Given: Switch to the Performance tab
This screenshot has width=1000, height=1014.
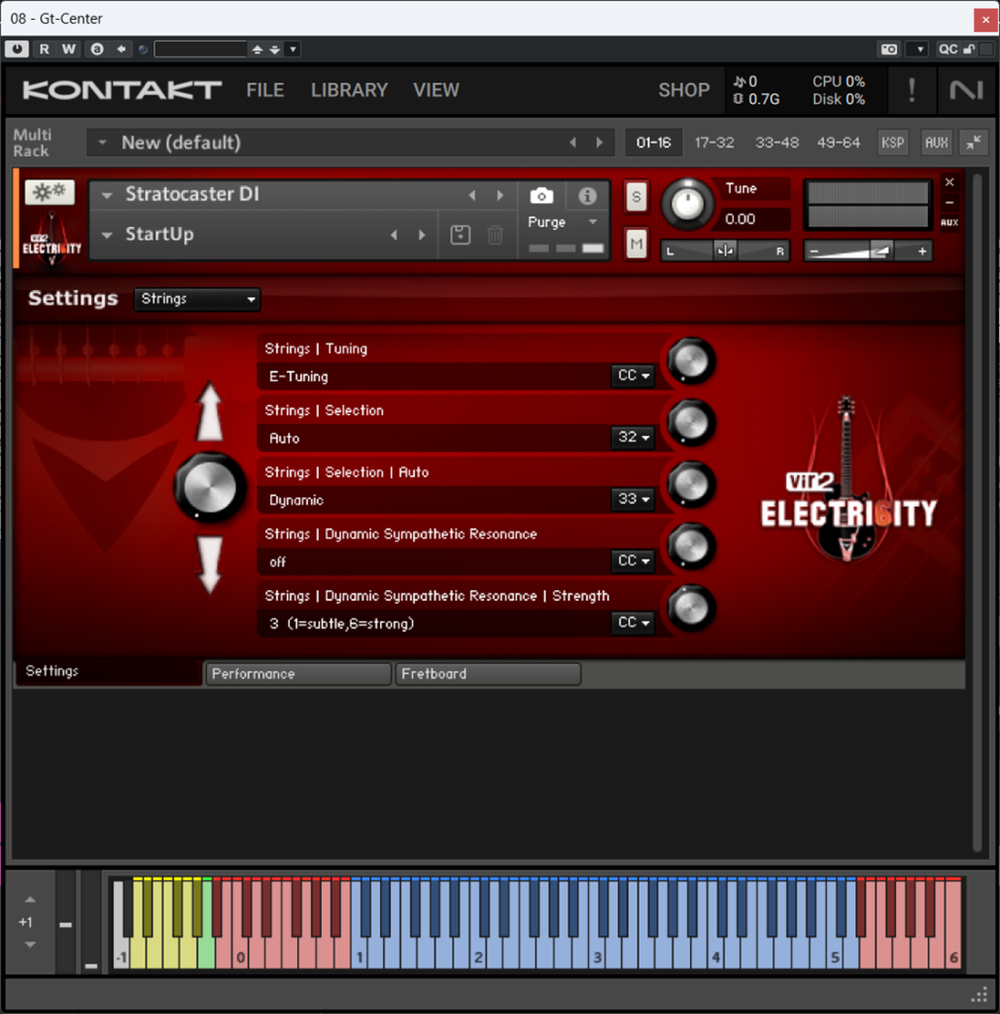Looking at the screenshot, I should click(x=298, y=674).
